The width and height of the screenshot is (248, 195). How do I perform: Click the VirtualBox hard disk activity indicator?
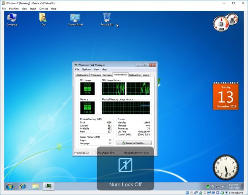[x=187, y=193]
